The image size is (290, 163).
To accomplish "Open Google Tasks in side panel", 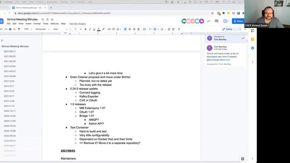I will click(252, 48).
